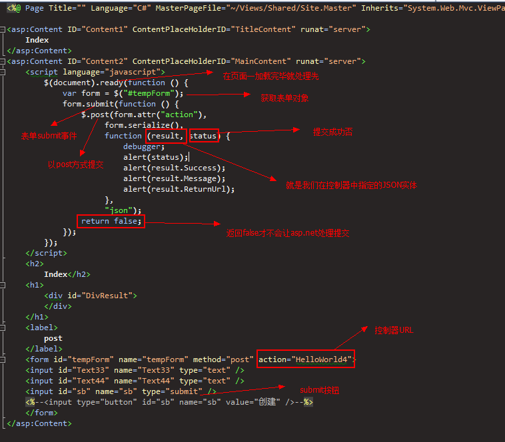The image size is (505, 442).
Task: Place cursor on the debugger statement
Action: click(x=143, y=146)
